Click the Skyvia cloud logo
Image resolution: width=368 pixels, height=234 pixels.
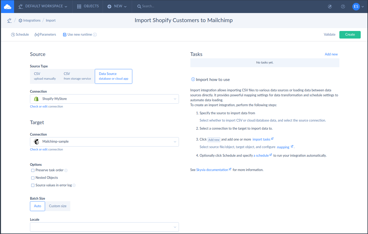point(8,7)
